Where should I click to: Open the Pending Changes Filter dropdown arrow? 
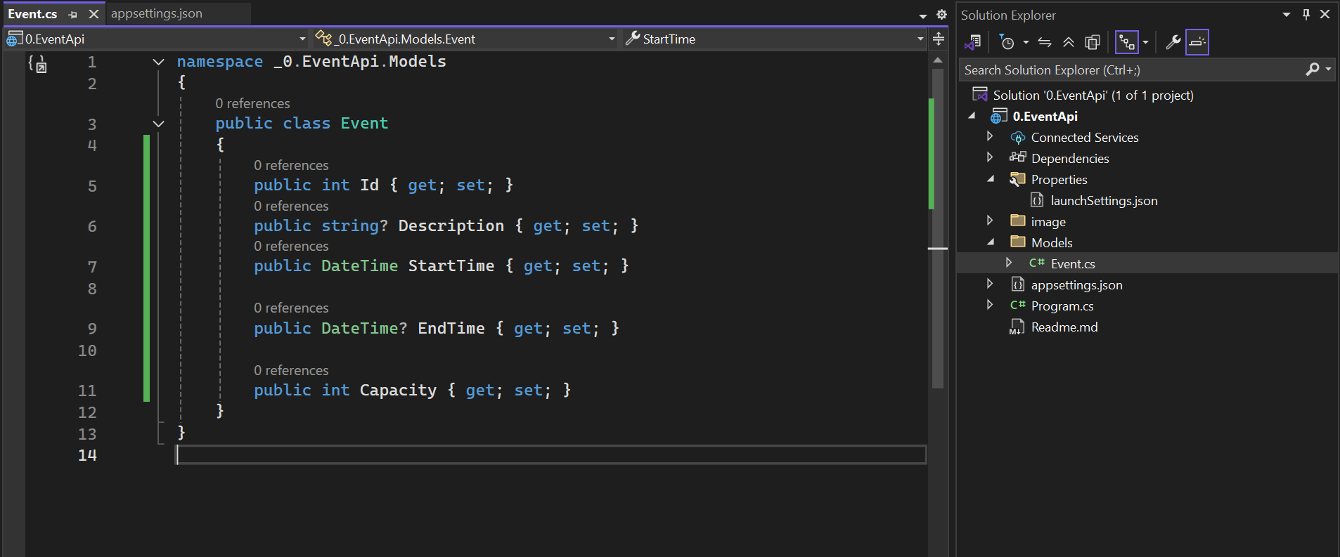click(x=1026, y=42)
